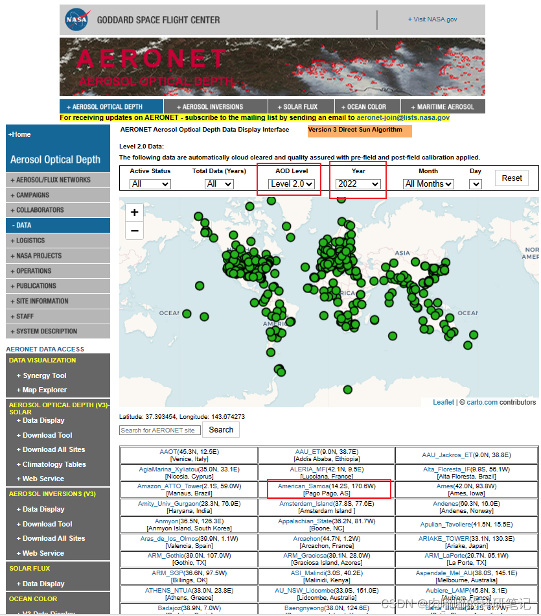Open Ames Iowa site link
This screenshot has height=616, width=541.
click(x=444, y=486)
